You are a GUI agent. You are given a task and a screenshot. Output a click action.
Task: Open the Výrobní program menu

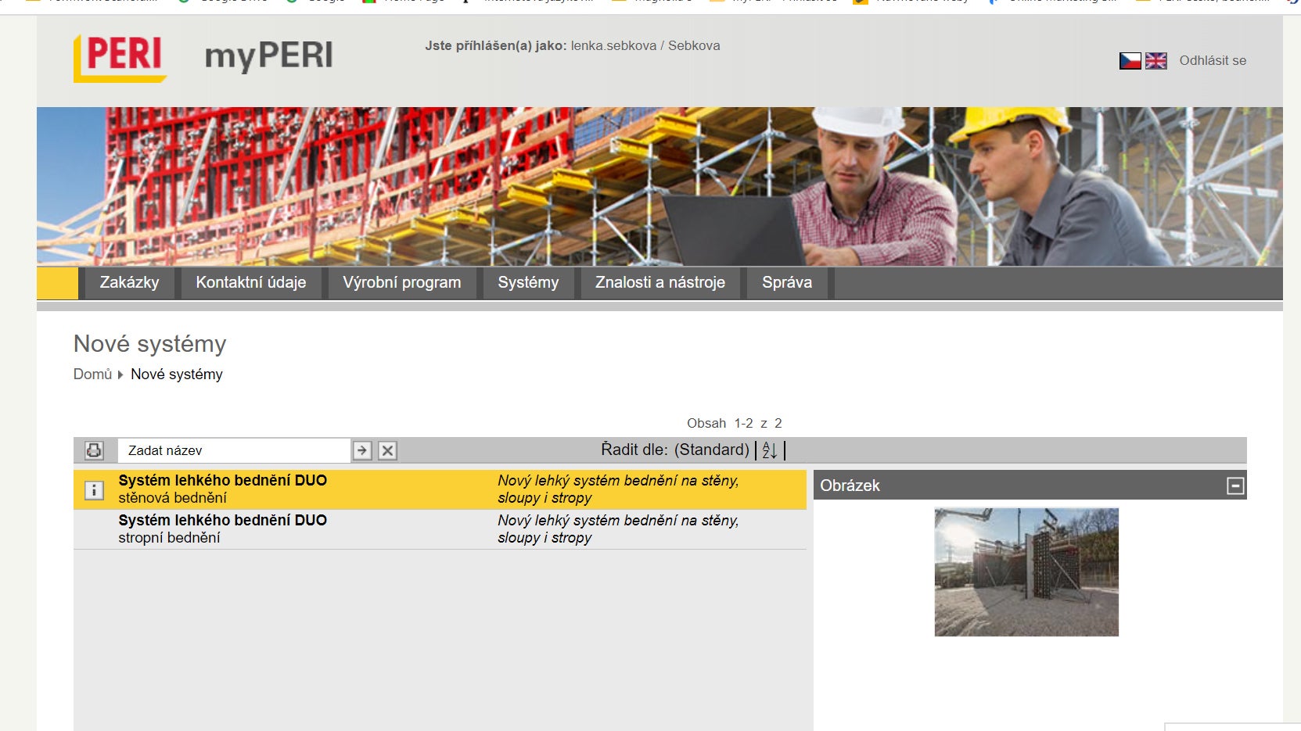click(401, 283)
